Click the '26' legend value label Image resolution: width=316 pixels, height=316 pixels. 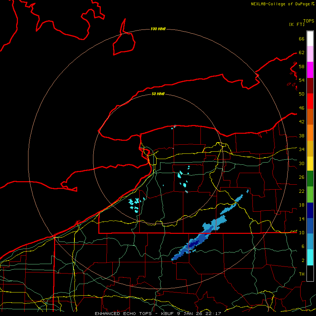click(302, 177)
